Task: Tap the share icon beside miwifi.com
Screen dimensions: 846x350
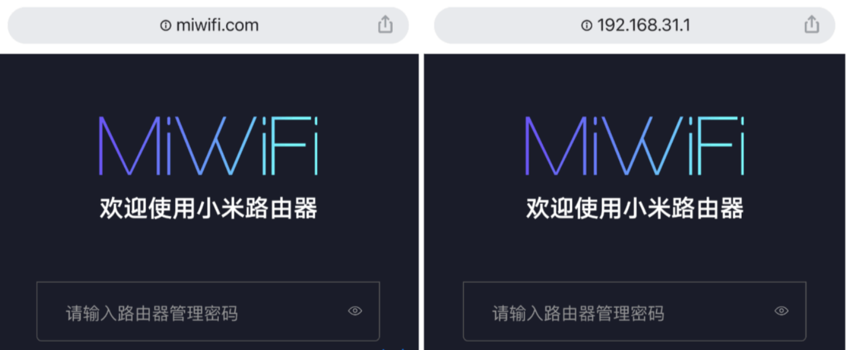Action: [x=385, y=25]
